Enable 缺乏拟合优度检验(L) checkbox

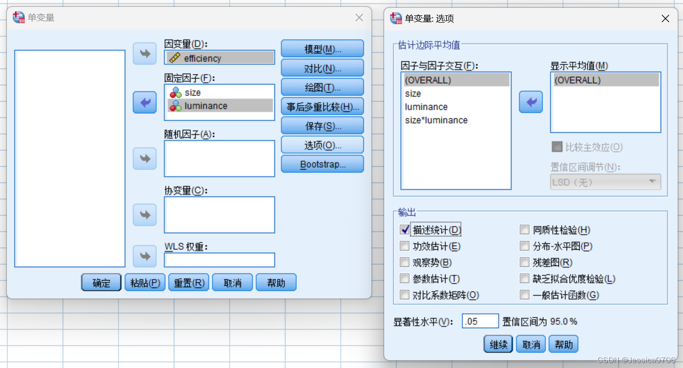(524, 279)
